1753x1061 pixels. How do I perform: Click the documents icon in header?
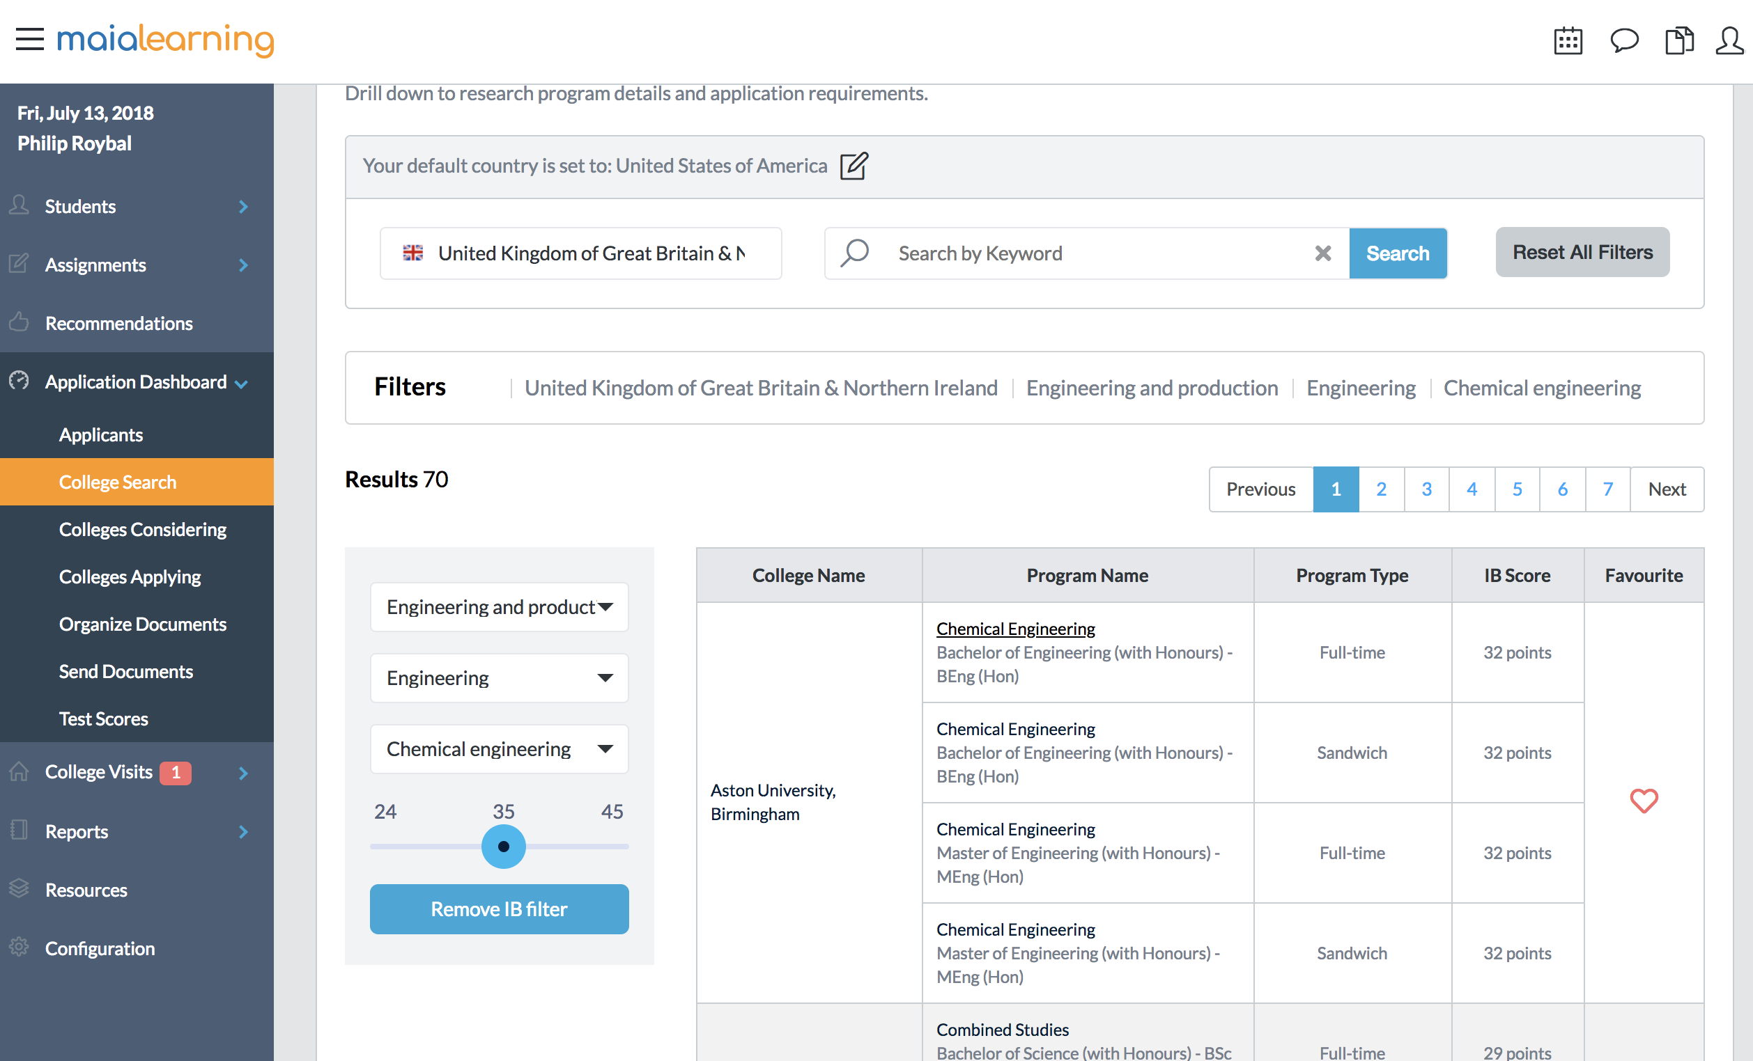pyautogui.click(x=1679, y=40)
